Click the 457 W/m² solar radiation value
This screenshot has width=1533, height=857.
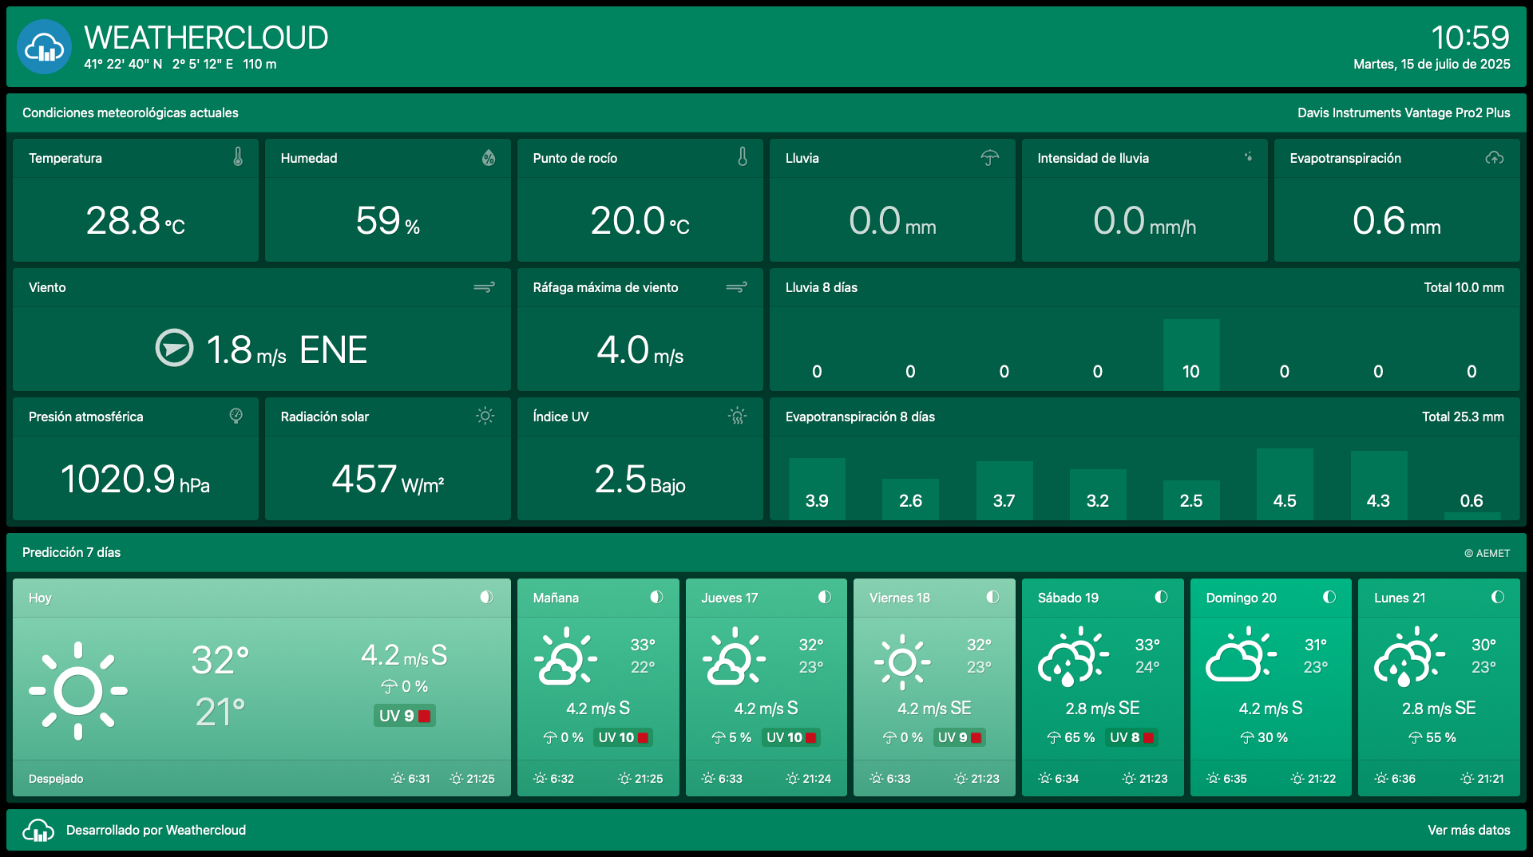click(x=388, y=480)
